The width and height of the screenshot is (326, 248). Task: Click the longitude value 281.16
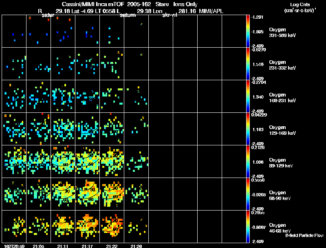[x=187, y=11]
